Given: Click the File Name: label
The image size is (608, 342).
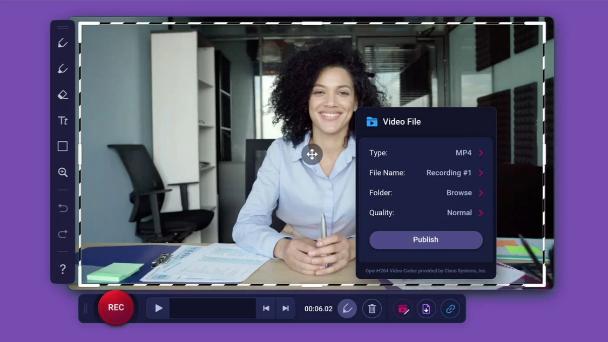Looking at the screenshot, I should point(387,173).
